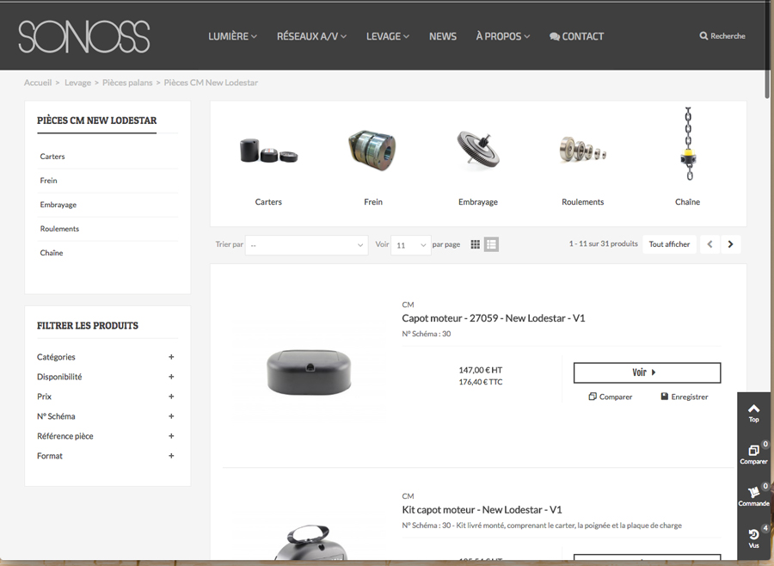
Task: Open the Embrayage category image
Action: click(x=478, y=151)
